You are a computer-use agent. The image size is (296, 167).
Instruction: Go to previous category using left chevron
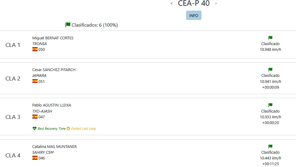point(171,3)
